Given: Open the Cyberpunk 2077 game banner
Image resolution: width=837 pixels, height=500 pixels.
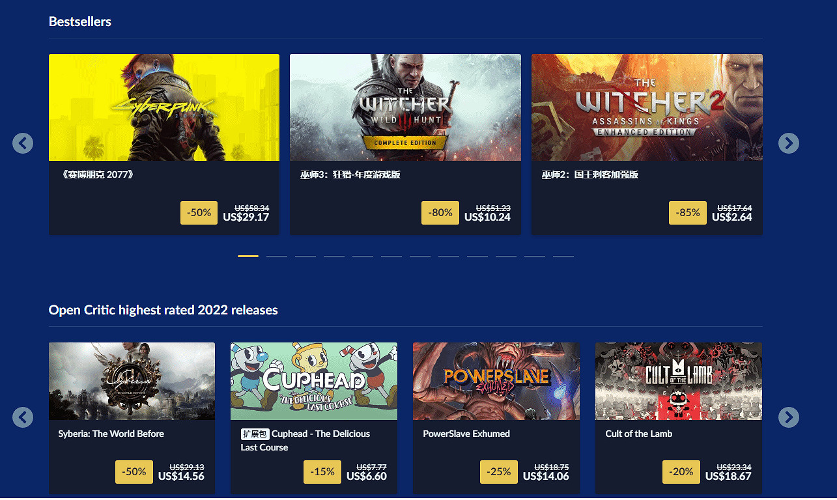Looking at the screenshot, I should [164, 107].
